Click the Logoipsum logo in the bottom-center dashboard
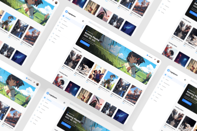This screenshot has width=197, height=131. (52, 96)
